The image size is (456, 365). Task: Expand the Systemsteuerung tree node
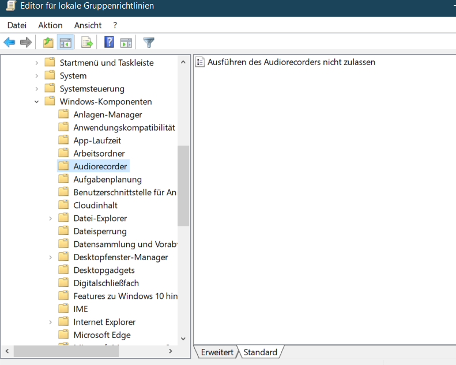(x=37, y=89)
